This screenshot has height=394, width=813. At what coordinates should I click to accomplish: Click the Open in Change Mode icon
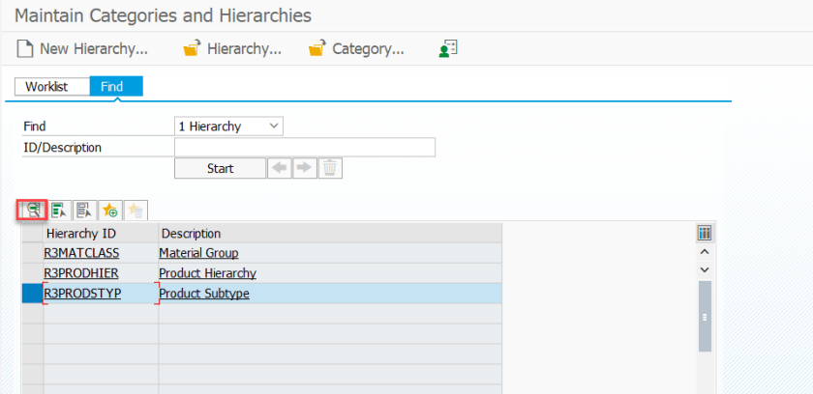click(59, 210)
